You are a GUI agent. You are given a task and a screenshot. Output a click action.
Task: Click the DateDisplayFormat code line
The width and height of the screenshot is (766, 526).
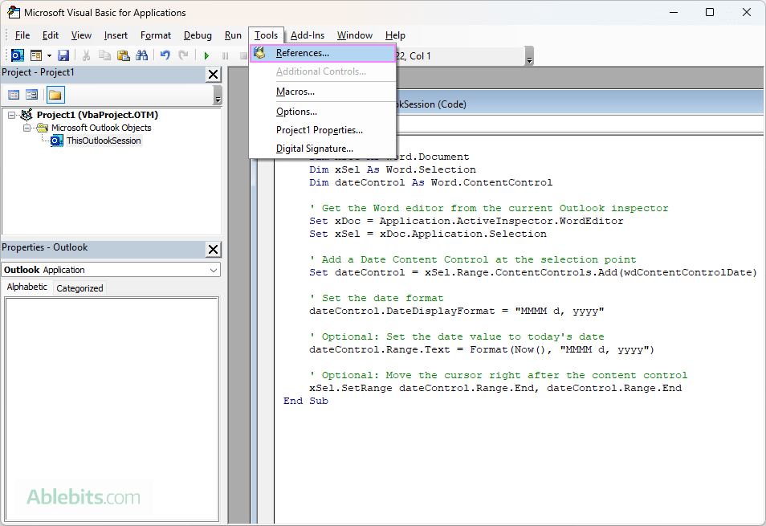[456, 311]
